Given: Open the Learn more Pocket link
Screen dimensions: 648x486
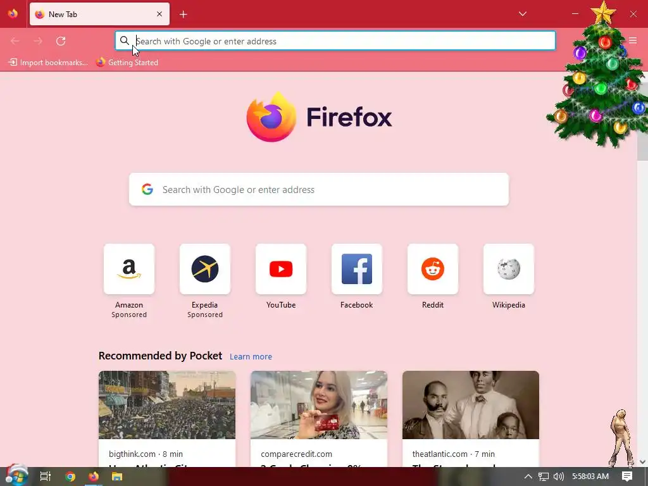Looking at the screenshot, I should tap(251, 357).
